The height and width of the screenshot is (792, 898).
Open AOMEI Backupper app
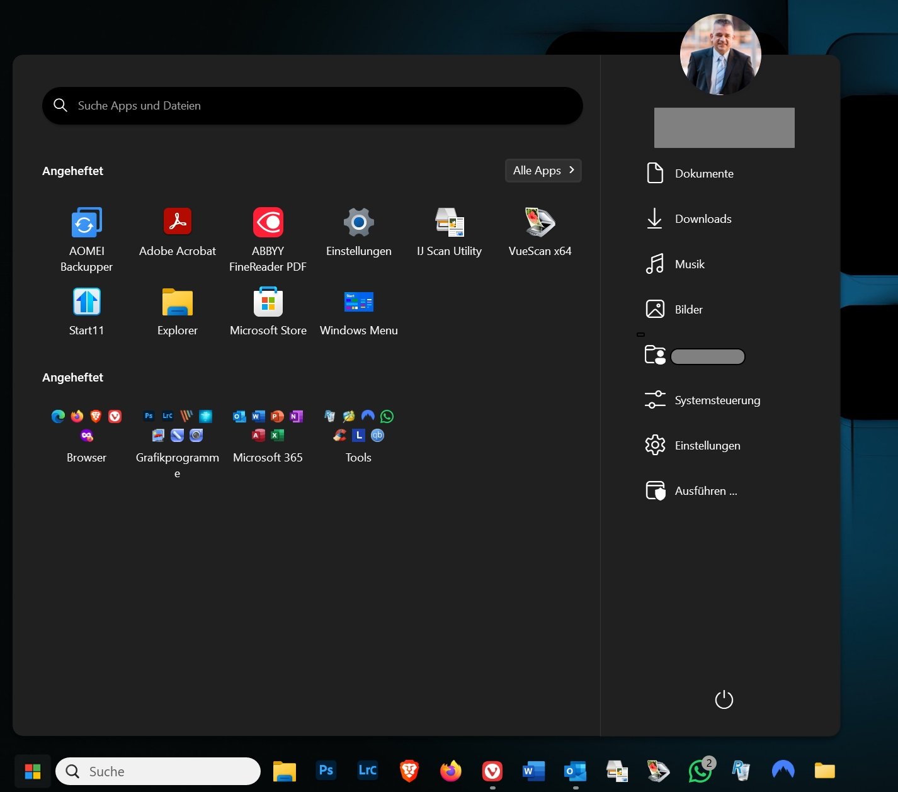point(86,239)
